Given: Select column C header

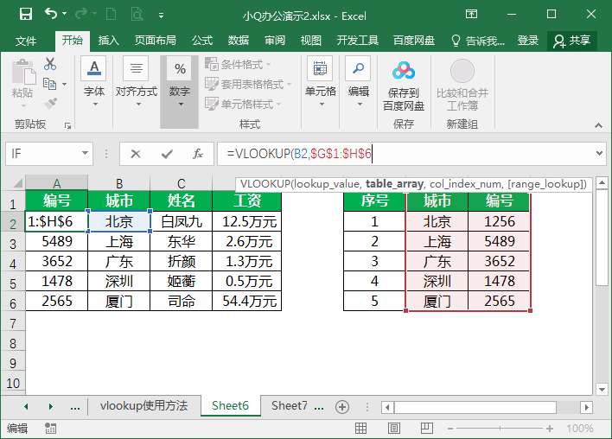Looking at the screenshot, I should (x=182, y=183).
